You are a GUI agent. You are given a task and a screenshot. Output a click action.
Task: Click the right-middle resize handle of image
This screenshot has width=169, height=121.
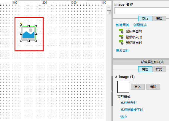[x=36, y=34]
